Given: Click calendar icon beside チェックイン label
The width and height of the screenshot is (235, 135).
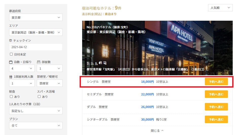Looking at the screenshot, I should click(x=10, y=40).
